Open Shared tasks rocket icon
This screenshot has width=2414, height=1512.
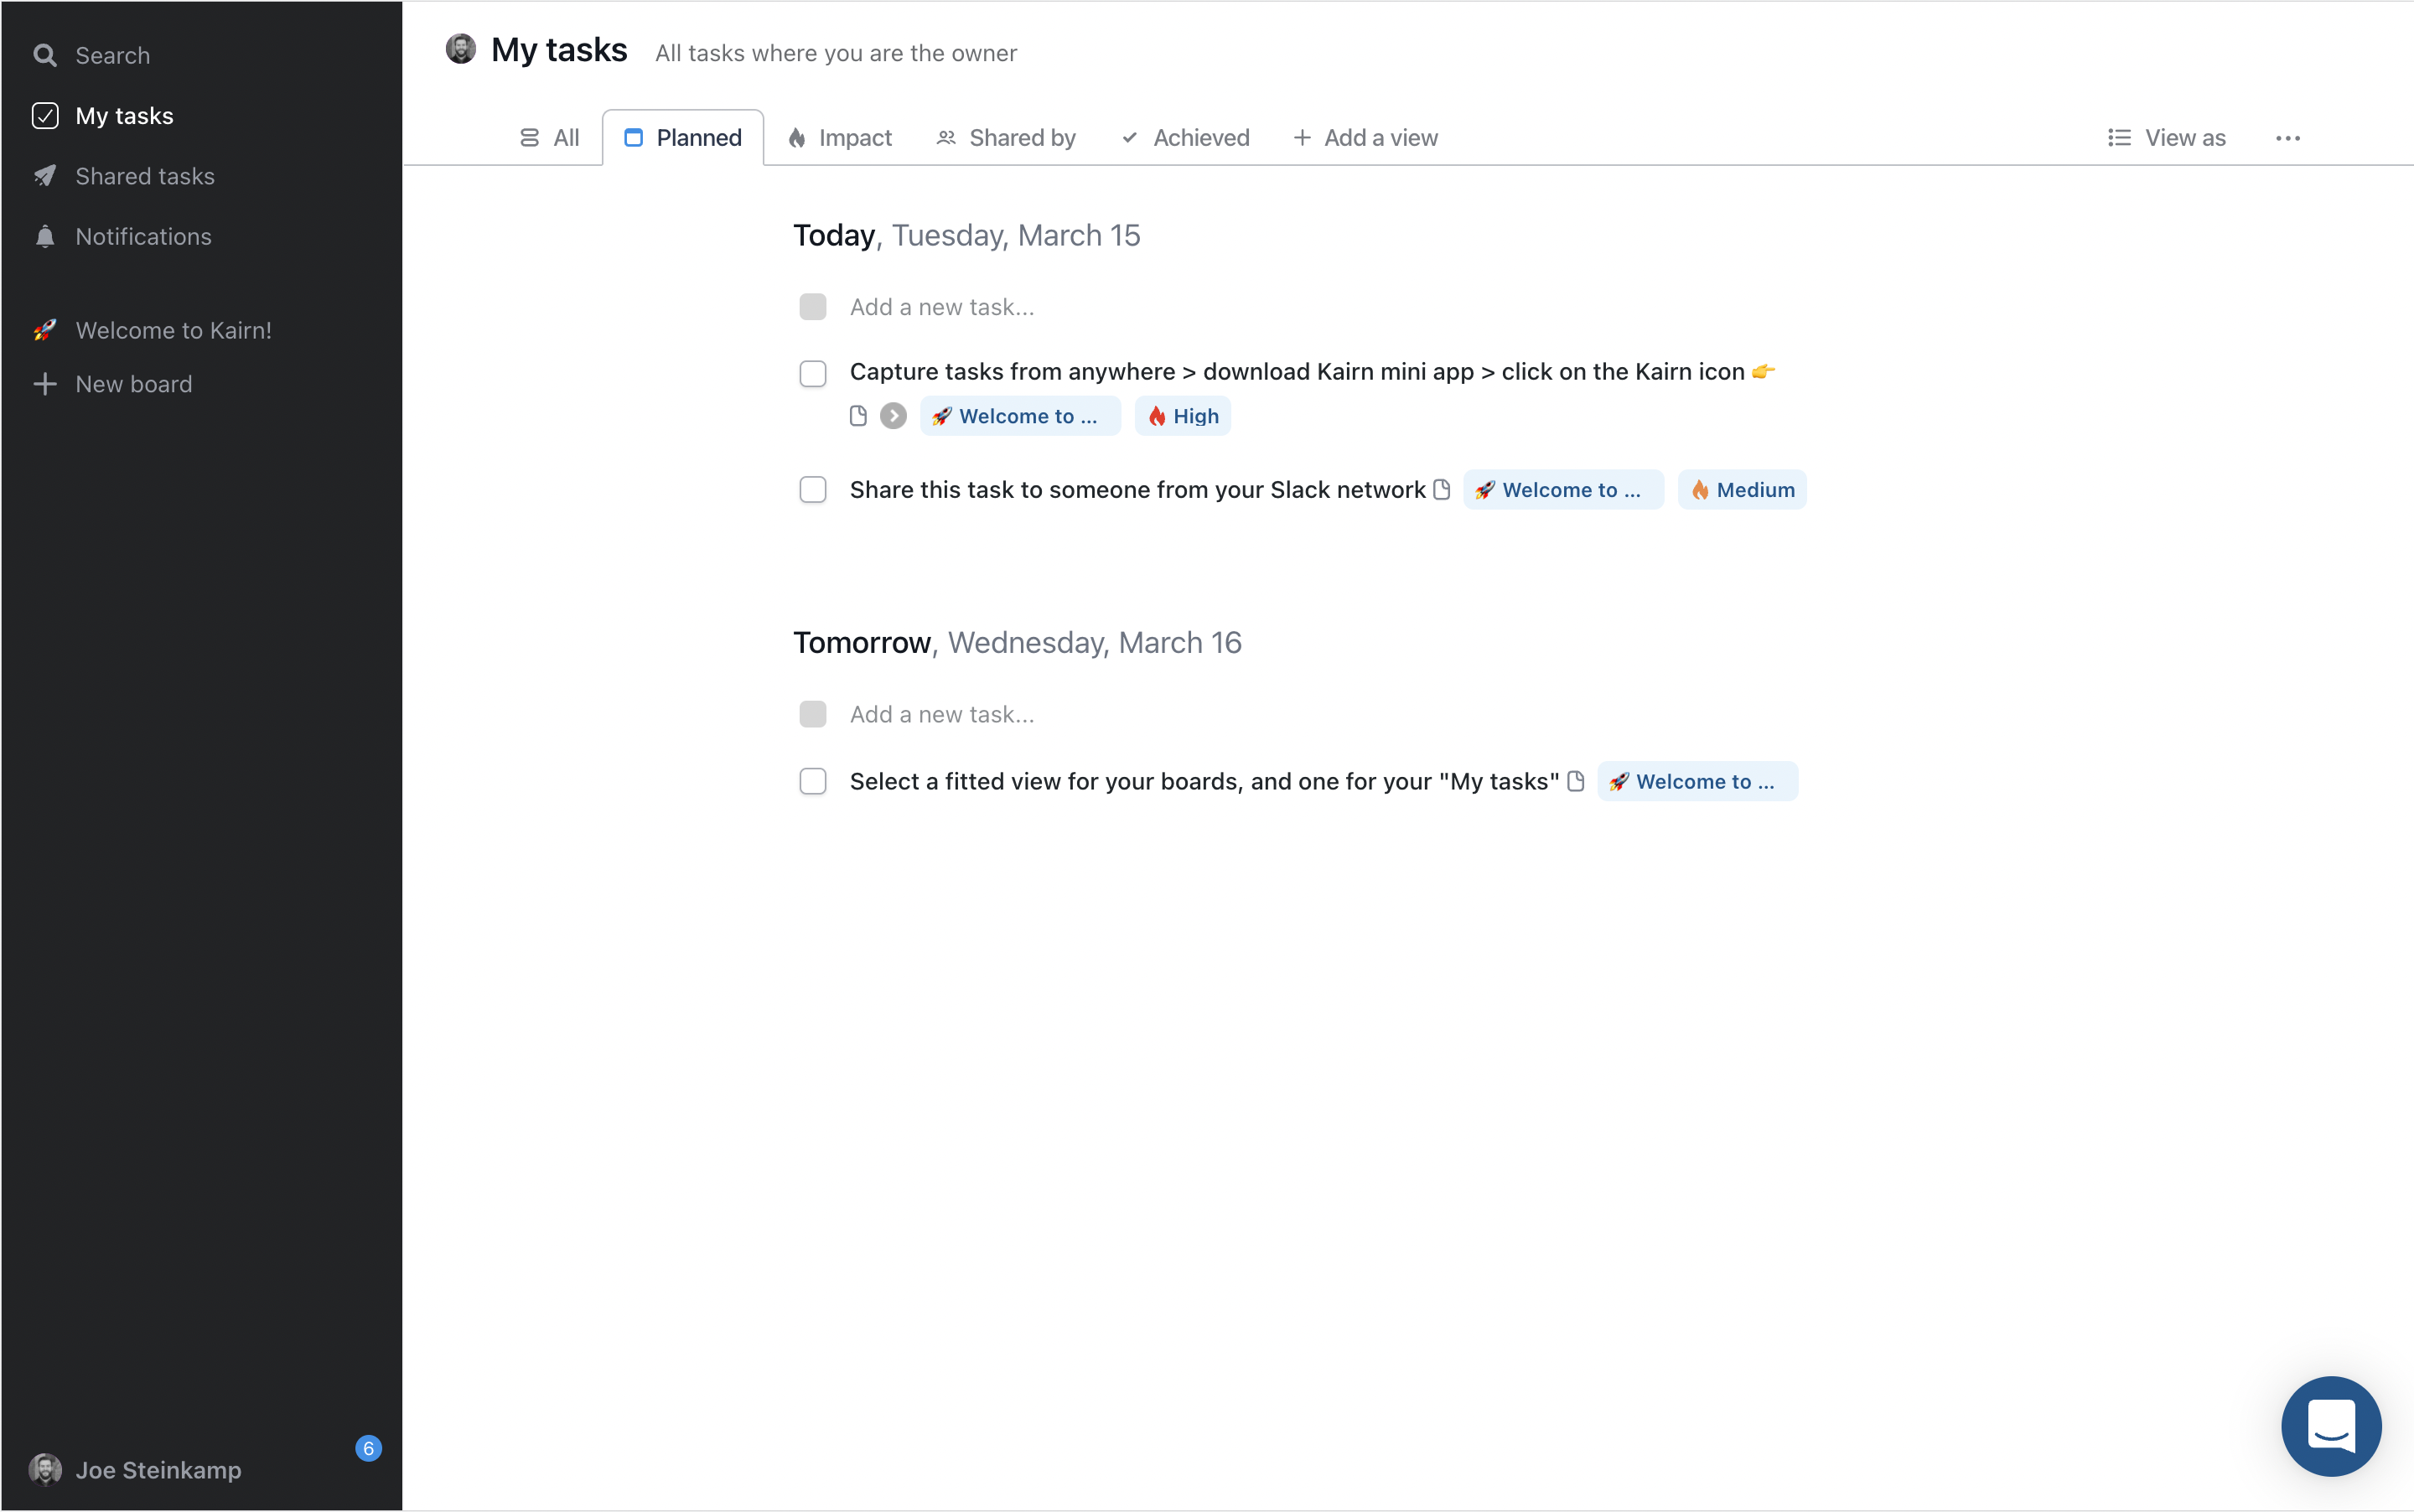pos(45,176)
